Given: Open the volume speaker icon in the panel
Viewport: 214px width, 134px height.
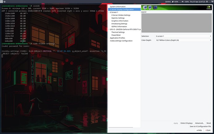Looking at the screenshot, I should tap(183, 2).
